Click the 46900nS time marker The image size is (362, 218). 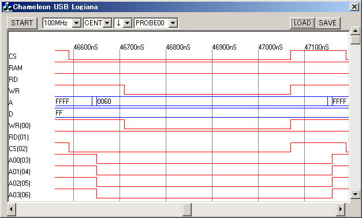coord(225,47)
